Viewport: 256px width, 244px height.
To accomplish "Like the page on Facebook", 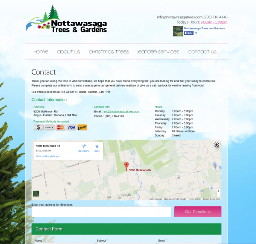I will point(189,33).
